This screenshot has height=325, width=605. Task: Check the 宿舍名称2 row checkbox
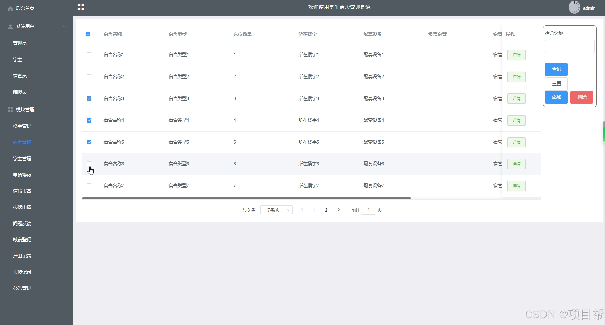point(89,76)
